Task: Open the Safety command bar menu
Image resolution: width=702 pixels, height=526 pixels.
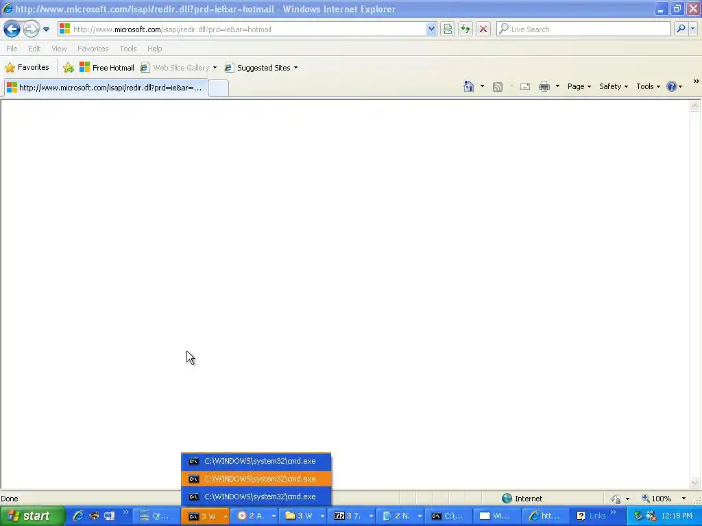Action: tap(614, 86)
